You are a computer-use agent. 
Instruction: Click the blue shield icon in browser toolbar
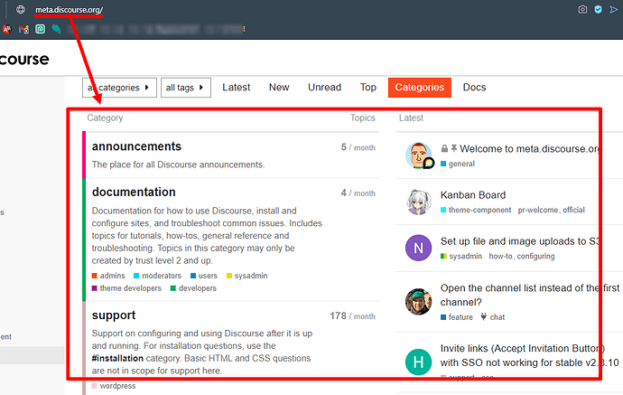point(598,10)
